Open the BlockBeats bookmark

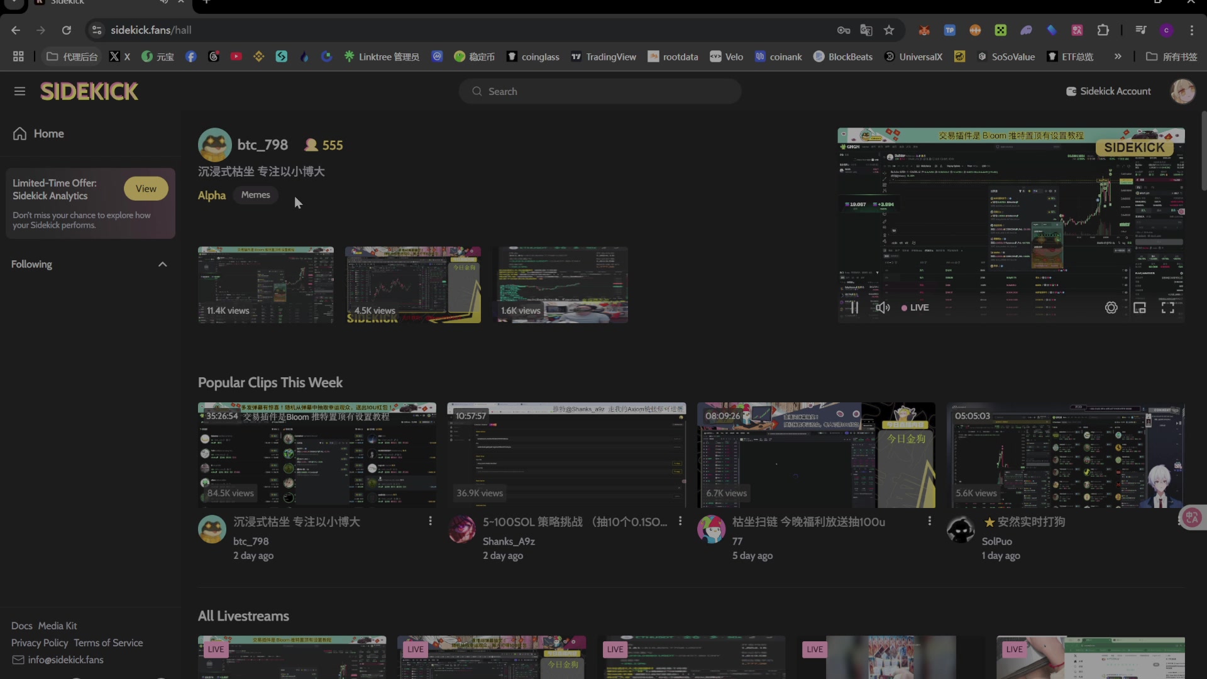coord(843,57)
